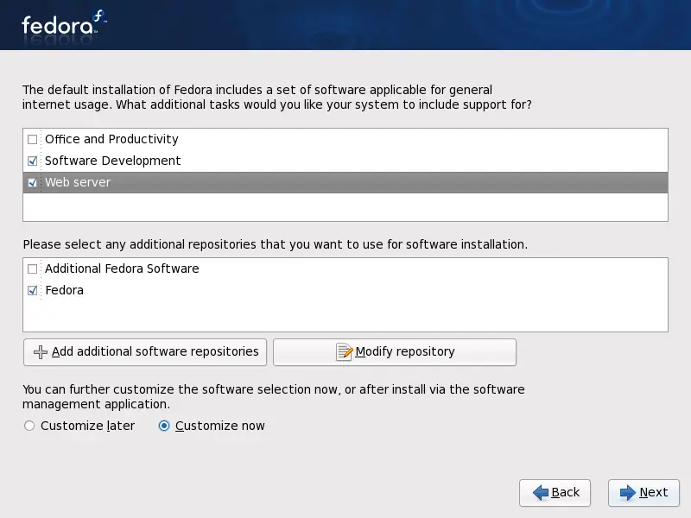Click the highlighted Web server row text

tap(78, 182)
